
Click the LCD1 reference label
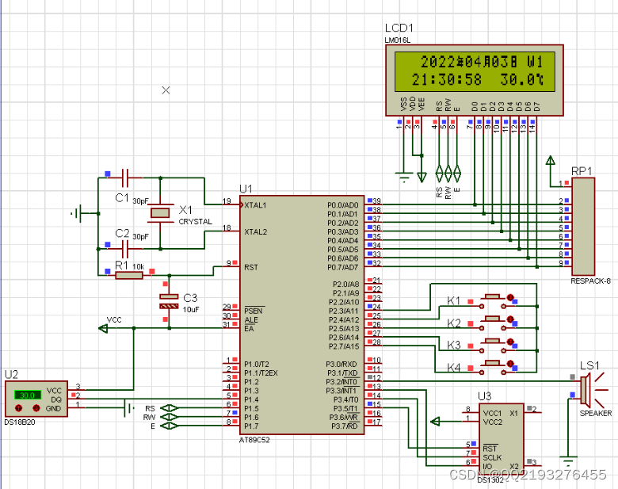pyautogui.click(x=399, y=28)
